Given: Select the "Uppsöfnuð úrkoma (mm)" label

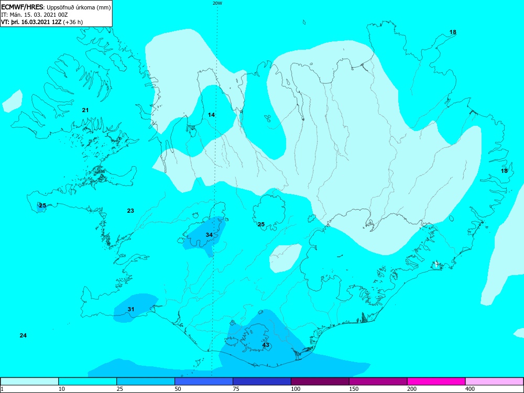Looking at the screenshot, I should (x=79, y=7).
